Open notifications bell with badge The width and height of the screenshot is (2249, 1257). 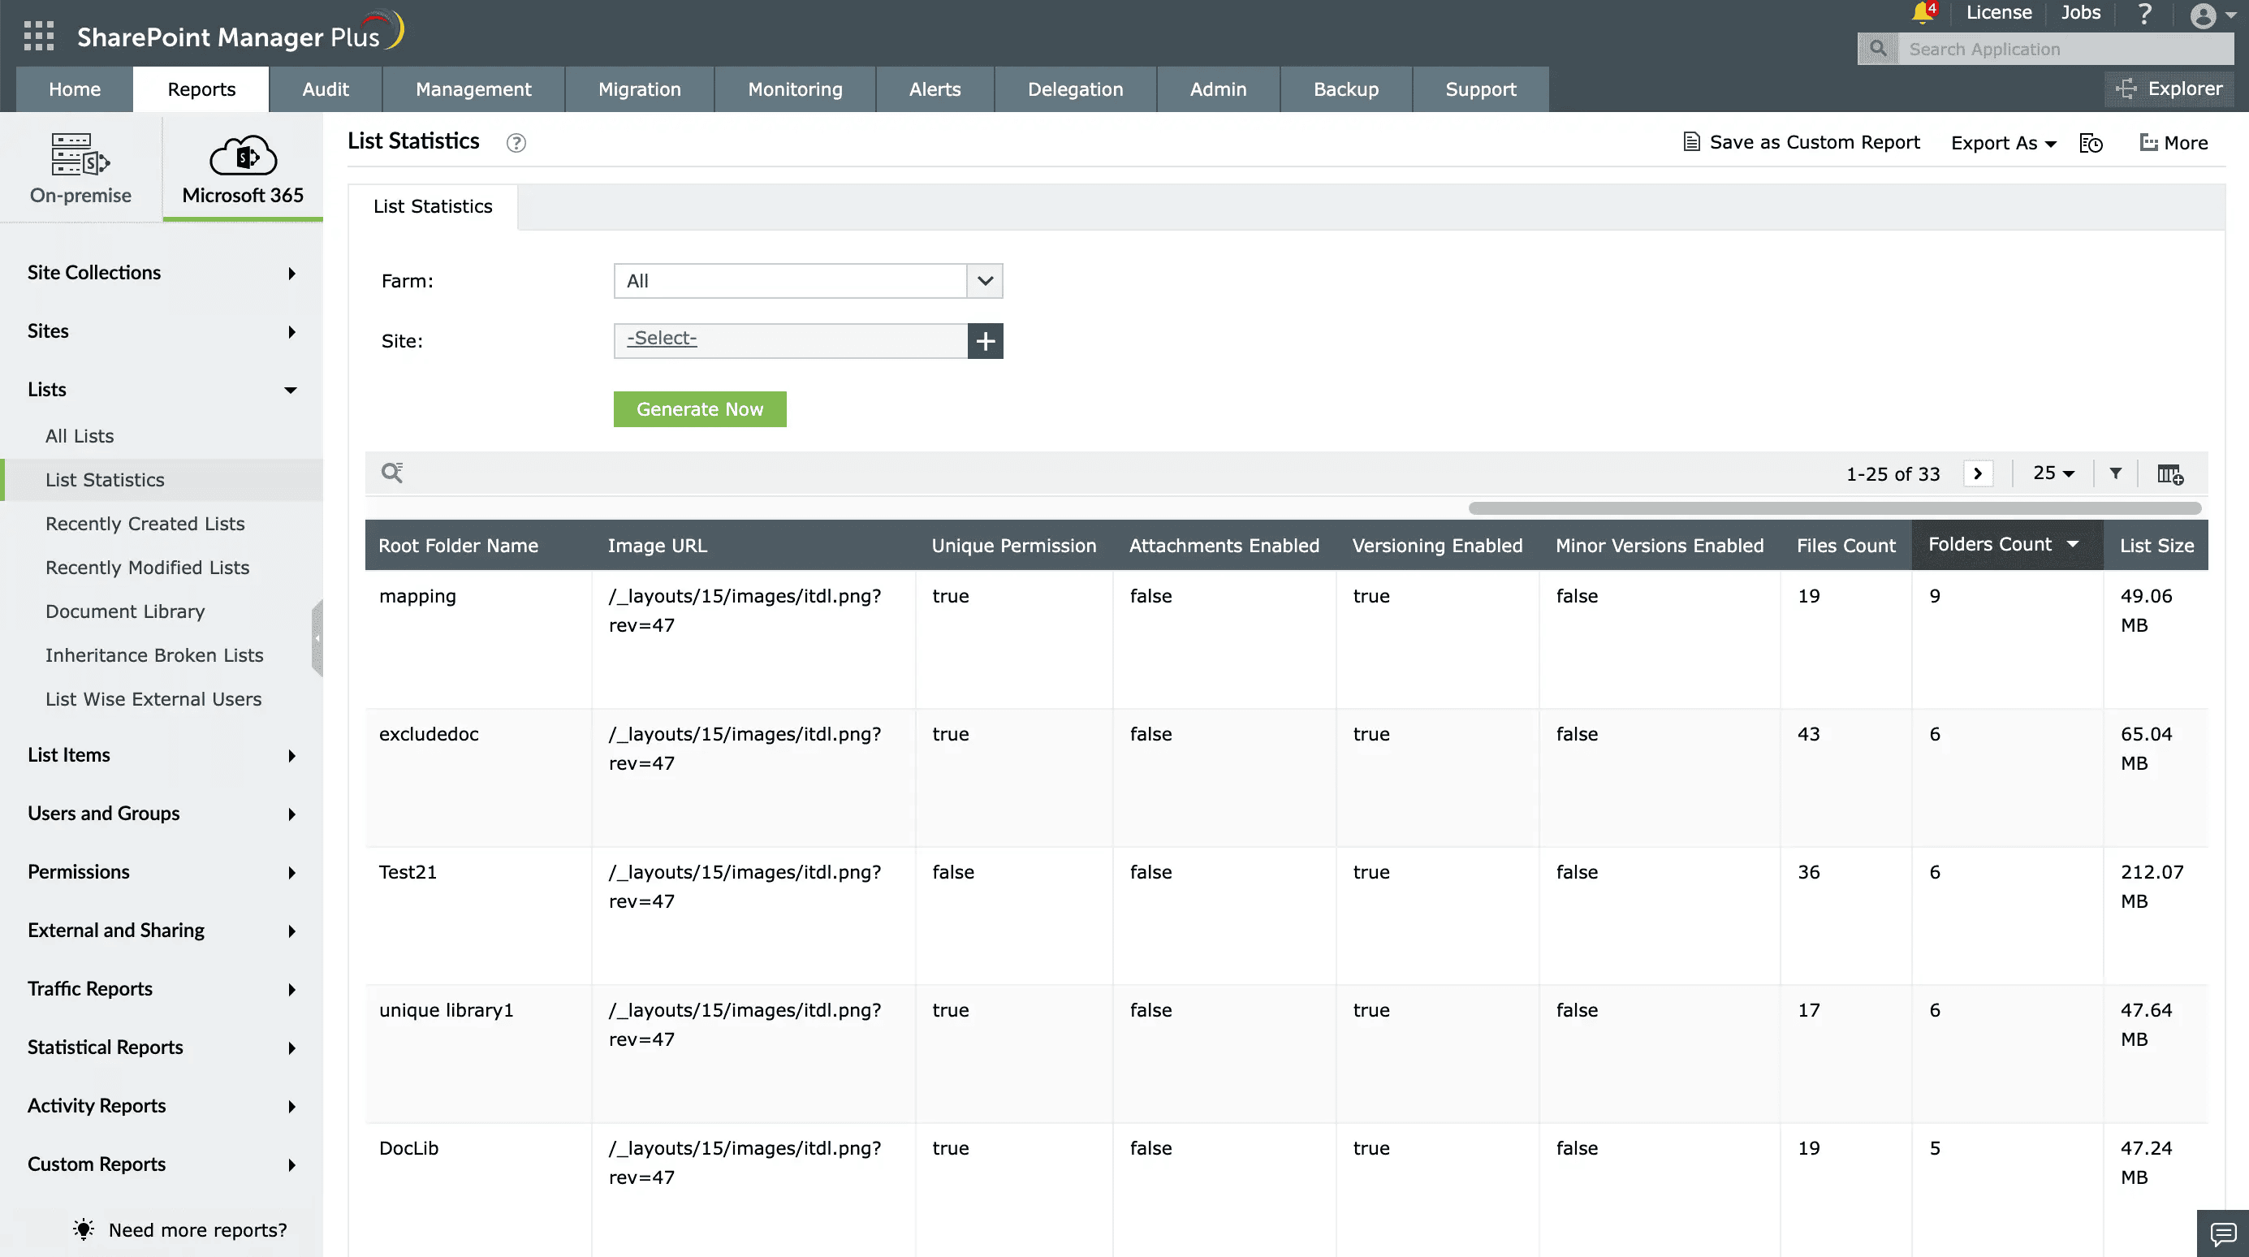pos(1924,12)
